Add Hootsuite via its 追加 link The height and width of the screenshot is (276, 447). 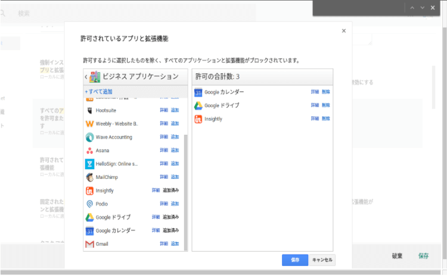click(x=175, y=110)
